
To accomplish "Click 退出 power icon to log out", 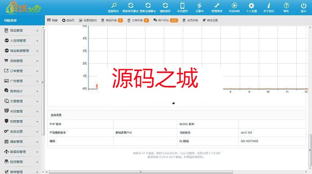I will coord(303,5).
